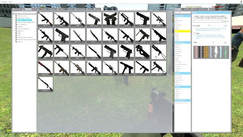
Task: Select the AUG rifle icon
Action: pos(62,19)
